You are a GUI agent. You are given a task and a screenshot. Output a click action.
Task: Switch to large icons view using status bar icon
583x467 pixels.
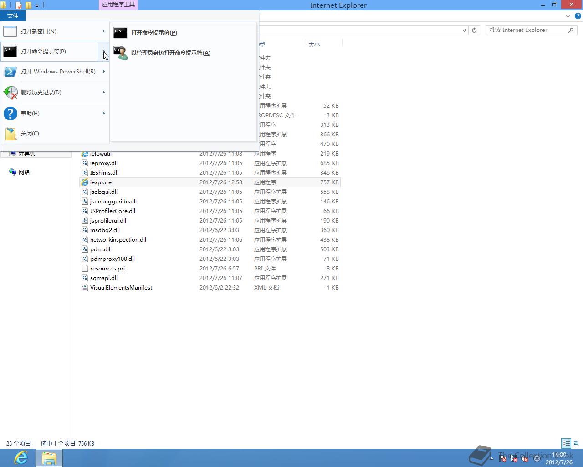coord(576,443)
